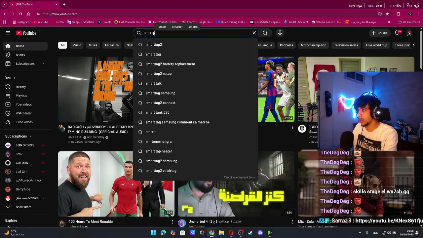Clear the search box with the X
The image size is (423, 238).
click(254, 33)
